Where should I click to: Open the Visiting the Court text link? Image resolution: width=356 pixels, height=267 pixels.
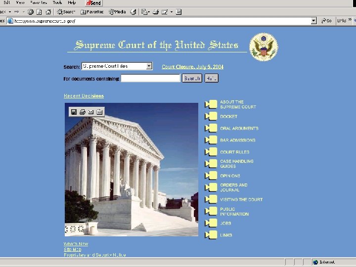241,200
